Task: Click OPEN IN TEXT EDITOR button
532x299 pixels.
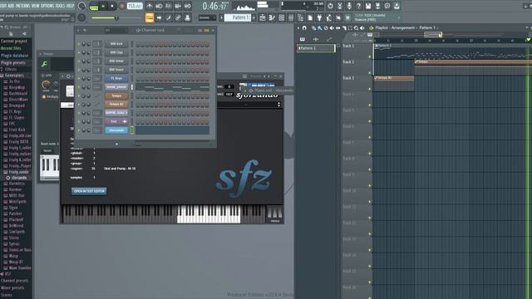Action: 89,191
